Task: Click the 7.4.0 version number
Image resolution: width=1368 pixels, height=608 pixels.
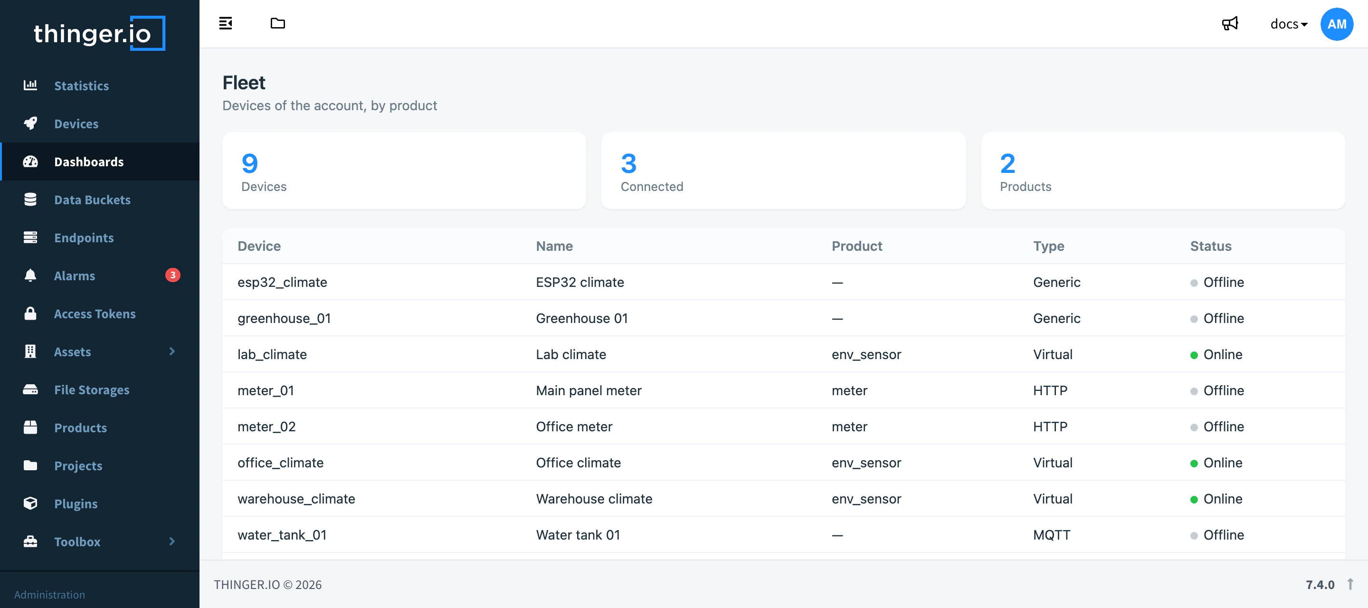Action: 1320,585
